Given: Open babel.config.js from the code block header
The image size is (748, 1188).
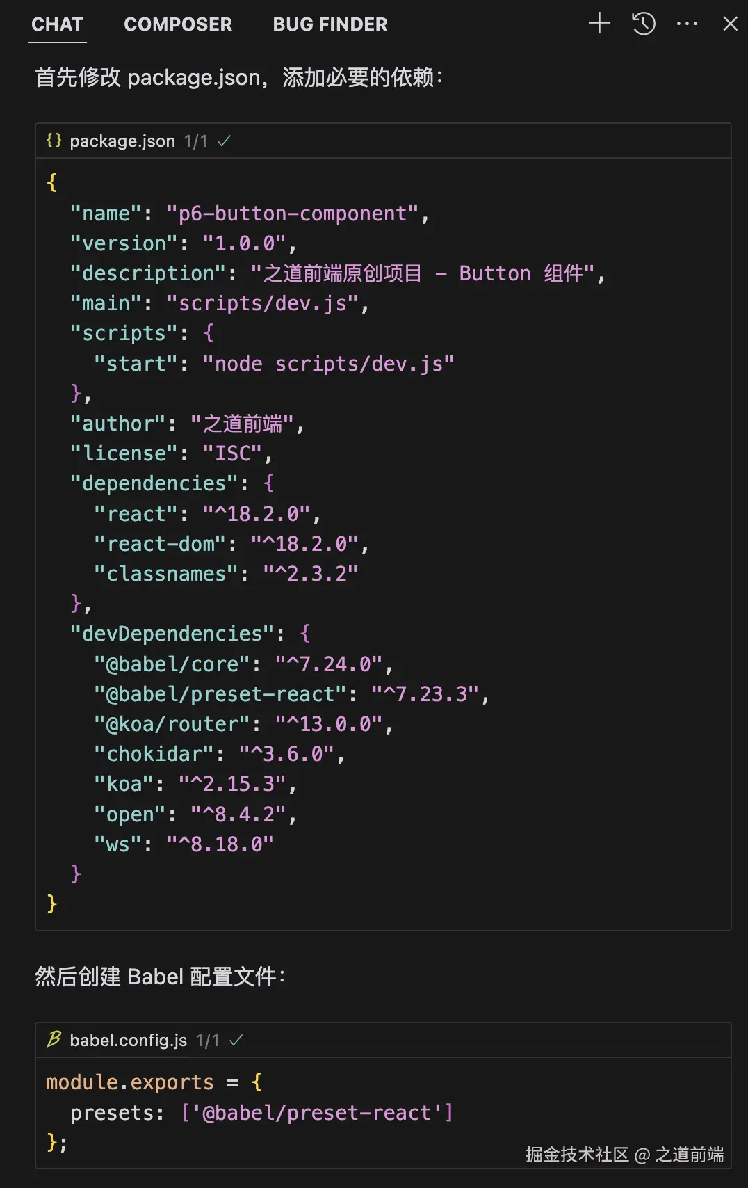Looking at the screenshot, I should [x=129, y=1041].
